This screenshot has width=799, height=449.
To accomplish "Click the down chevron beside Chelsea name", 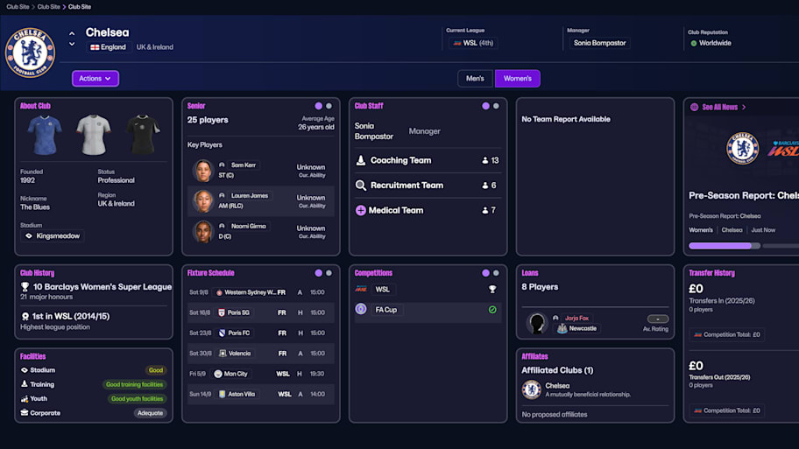I will click(x=72, y=45).
